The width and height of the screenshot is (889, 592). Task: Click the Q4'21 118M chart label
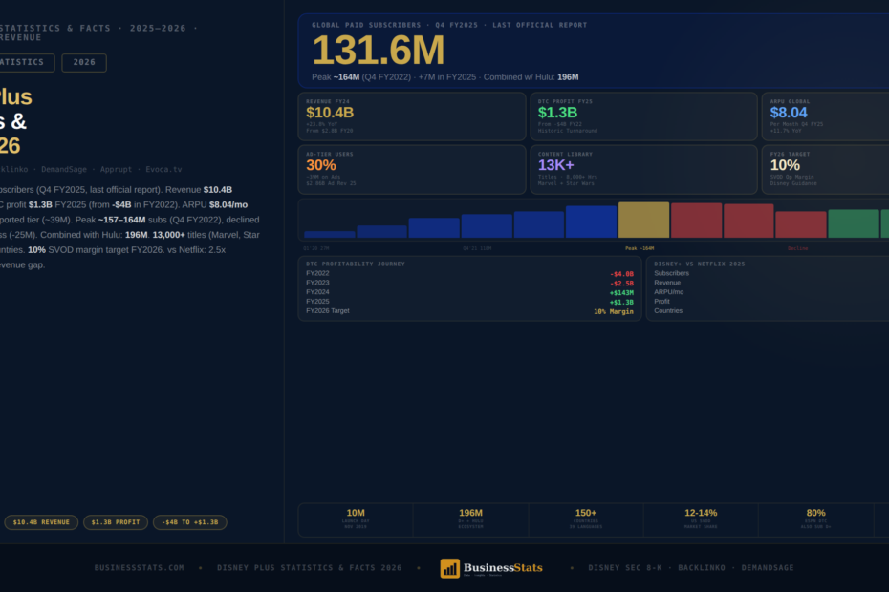point(477,248)
